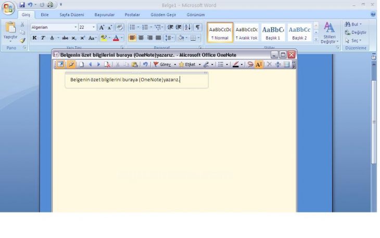This screenshot has height=238, width=380.
Task: Click the quick print icon in Word
Action: (50, 5)
